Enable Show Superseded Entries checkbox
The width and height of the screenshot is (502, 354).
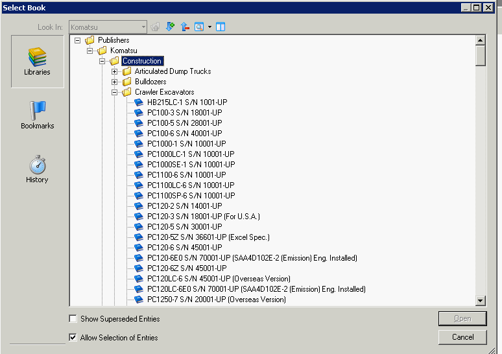[x=73, y=319]
